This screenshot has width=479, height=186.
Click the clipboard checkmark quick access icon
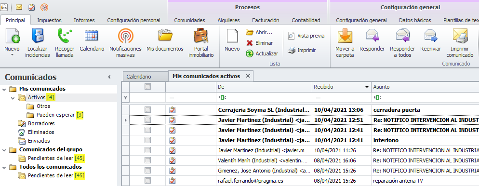[31, 7]
